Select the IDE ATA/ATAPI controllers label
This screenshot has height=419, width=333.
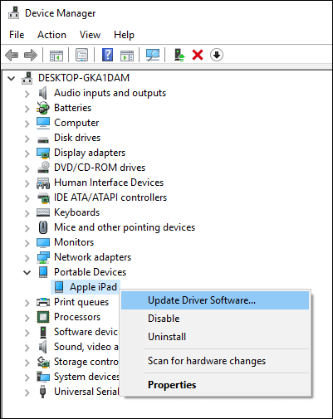point(110,197)
